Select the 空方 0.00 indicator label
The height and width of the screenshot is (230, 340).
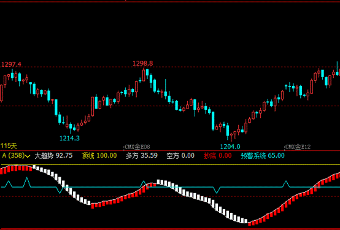click(180, 155)
